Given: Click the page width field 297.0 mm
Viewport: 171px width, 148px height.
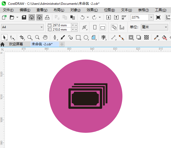Looking at the screenshot, I should click(61, 25).
